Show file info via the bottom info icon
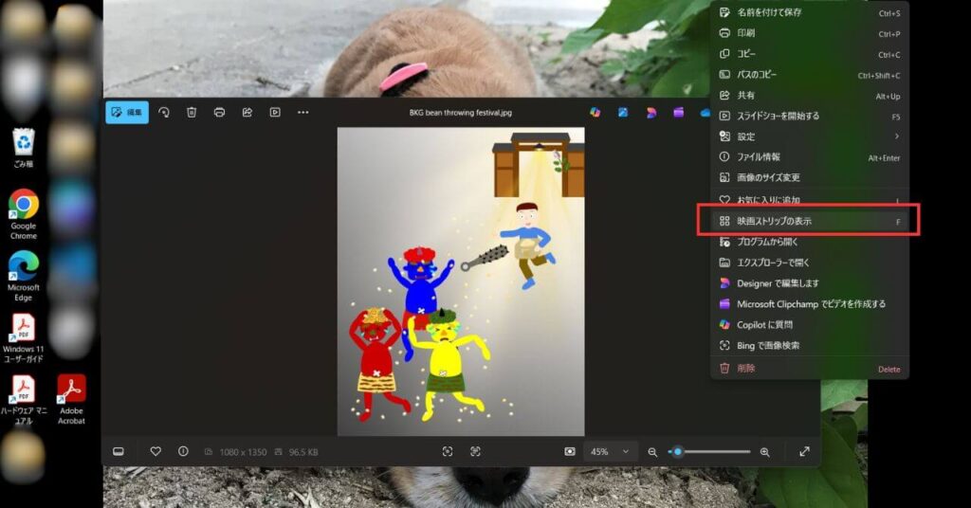 [183, 452]
